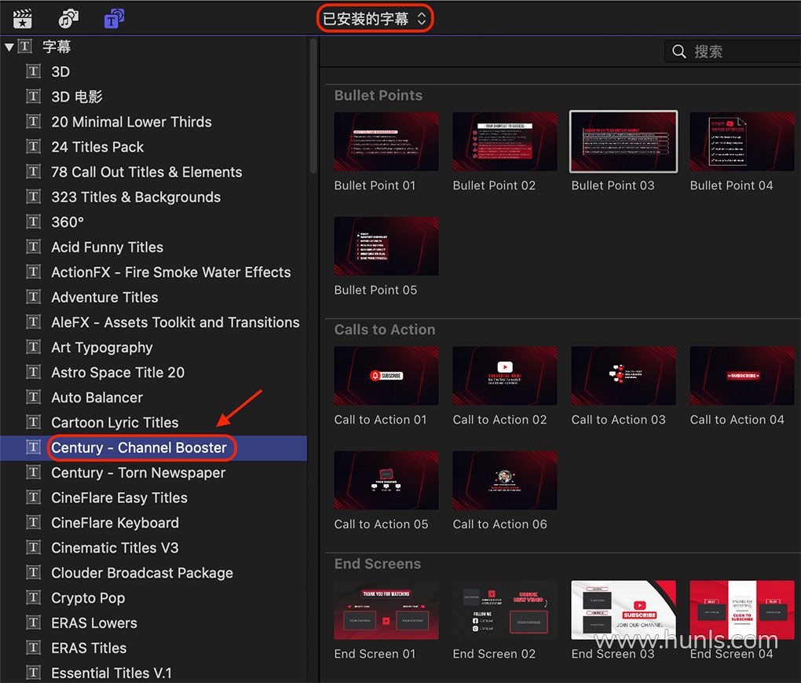801x683 pixels.
Task: Click the Bullet Point 03 thumbnail
Action: click(624, 141)
